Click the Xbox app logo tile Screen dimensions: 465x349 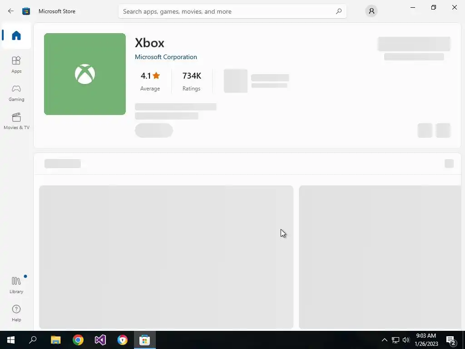85,74
